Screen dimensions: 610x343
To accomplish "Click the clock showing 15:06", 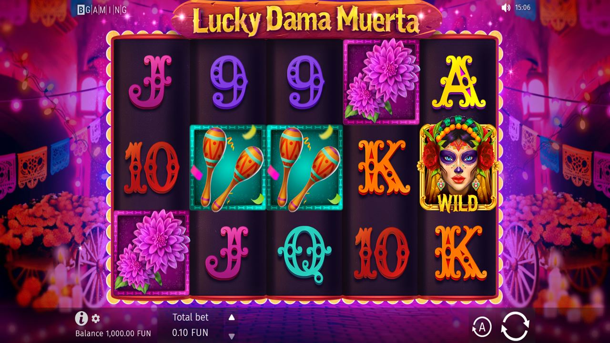I will 522,8.
